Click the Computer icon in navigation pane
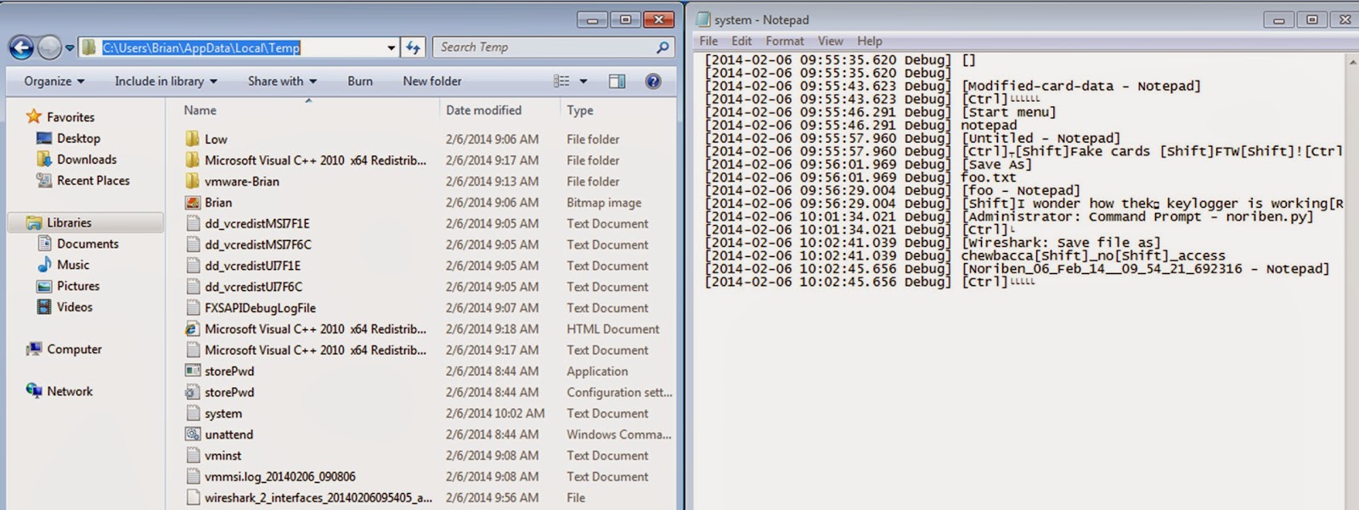 click(34, 349)
